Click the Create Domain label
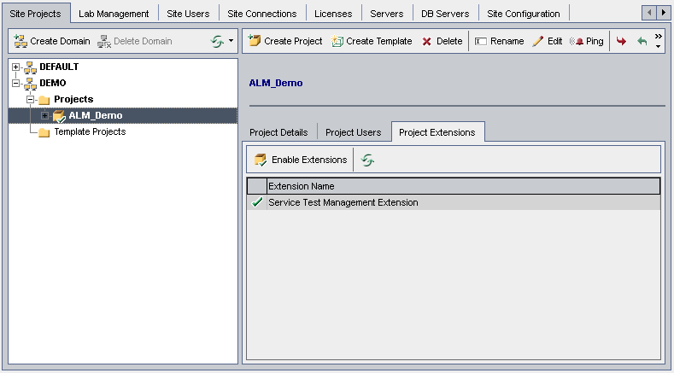The width and height of the screenshot is (674, 373). 60,41
